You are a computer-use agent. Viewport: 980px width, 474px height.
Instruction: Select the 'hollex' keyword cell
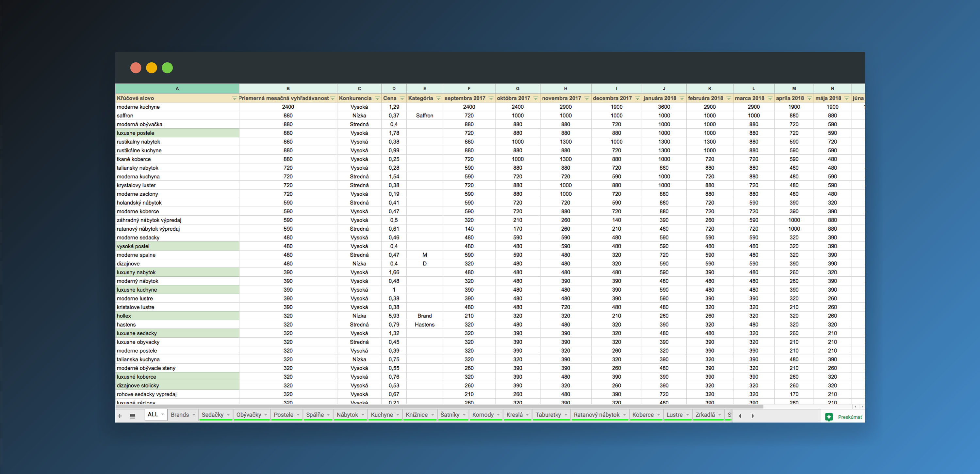(x=177, y=316)
